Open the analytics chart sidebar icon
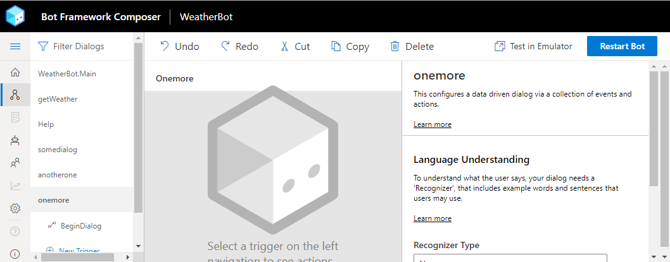670x262 pixels. (x=15, y=186)
